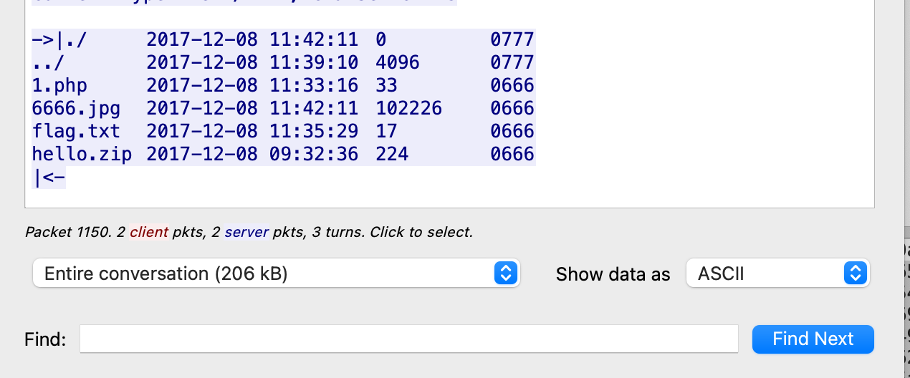The width and height of the screenshot is (910, 378).
Task: Select the hello.zip line in the stream
Action: [82, 155]
